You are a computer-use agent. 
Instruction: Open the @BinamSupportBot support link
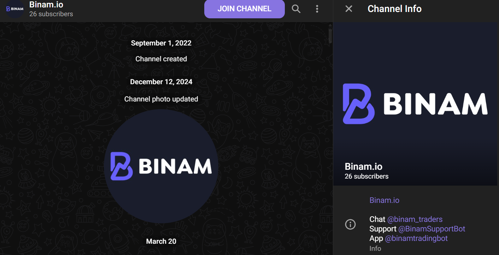432,229
